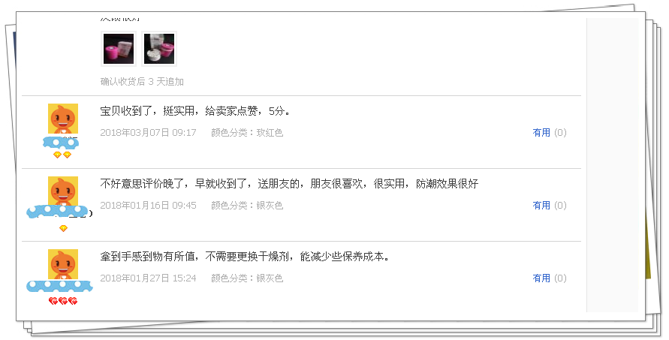This screenshot has height=340, width=669.
Task: Click the single yellow diamond rank icon
Action: pyautogui.click(x=63, y=228)
